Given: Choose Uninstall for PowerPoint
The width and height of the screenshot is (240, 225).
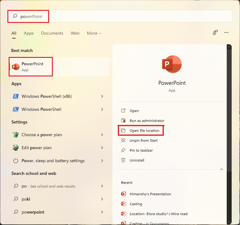Looking at the screenshot, I should tap(137, 160).
